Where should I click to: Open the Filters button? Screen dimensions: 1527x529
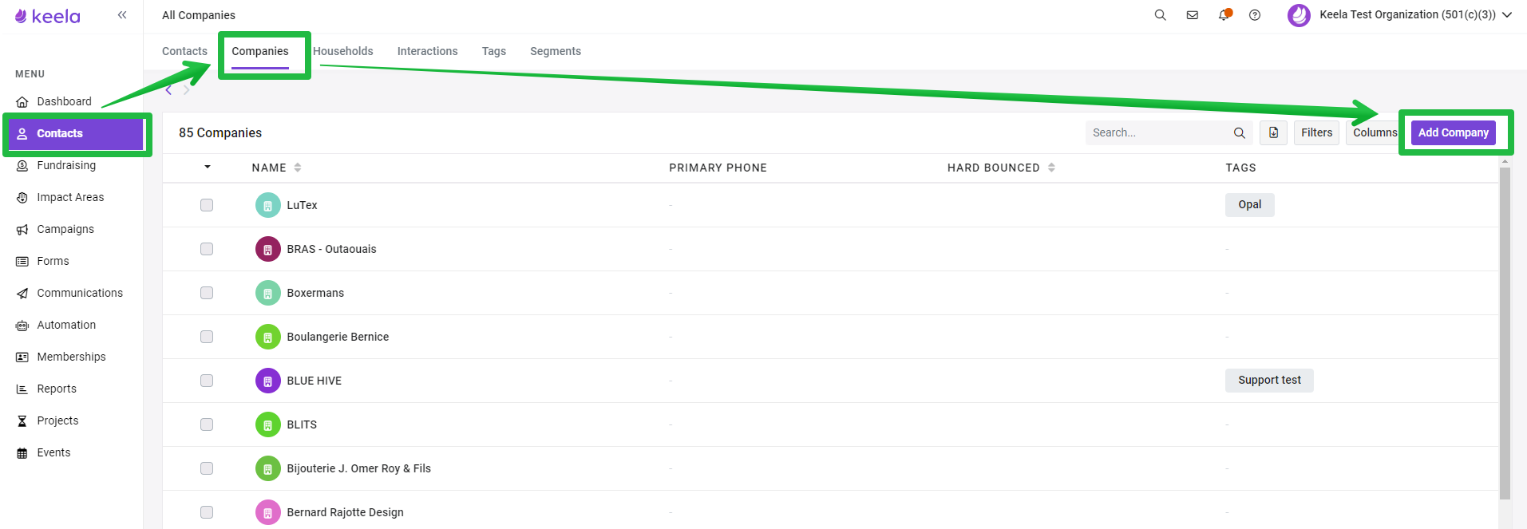pos(1316,133)
